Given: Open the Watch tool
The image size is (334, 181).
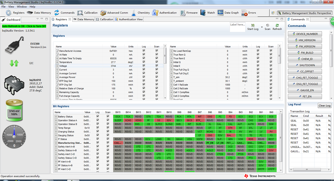Looking at the screenshot, I should (207, 13).
